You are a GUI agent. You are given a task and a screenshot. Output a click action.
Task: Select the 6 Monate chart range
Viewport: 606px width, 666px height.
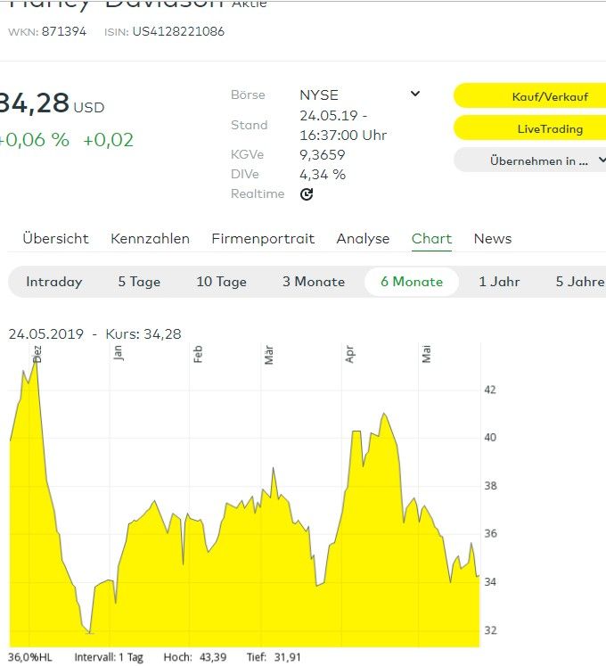click(x=412, y=282)
